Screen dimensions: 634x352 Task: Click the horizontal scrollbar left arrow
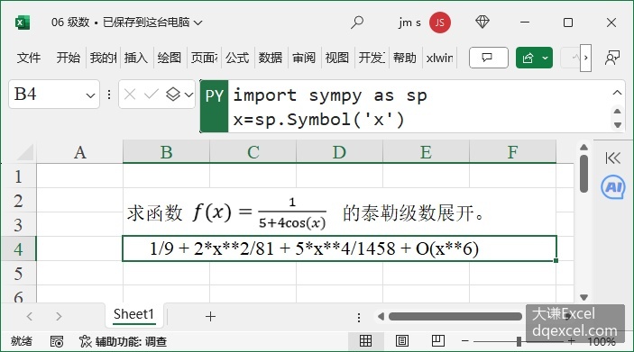pos(381,317)
